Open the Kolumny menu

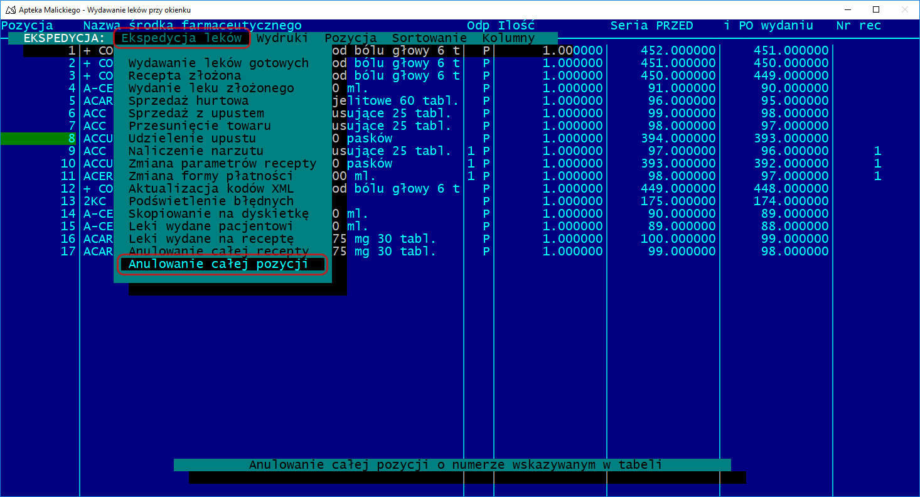(508, 38)
